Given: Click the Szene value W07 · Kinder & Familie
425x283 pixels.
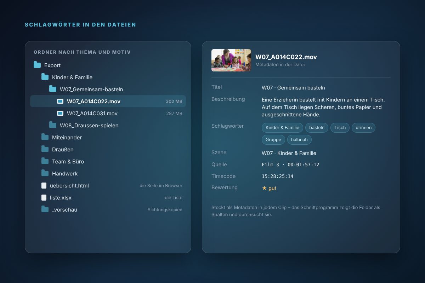Looking at the screenshot, I should click(x=289, y=153).
